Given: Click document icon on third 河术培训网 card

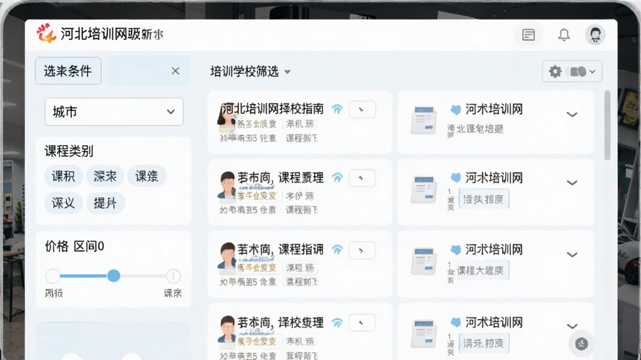Looking at the screenshot, I should click(424, 261).
